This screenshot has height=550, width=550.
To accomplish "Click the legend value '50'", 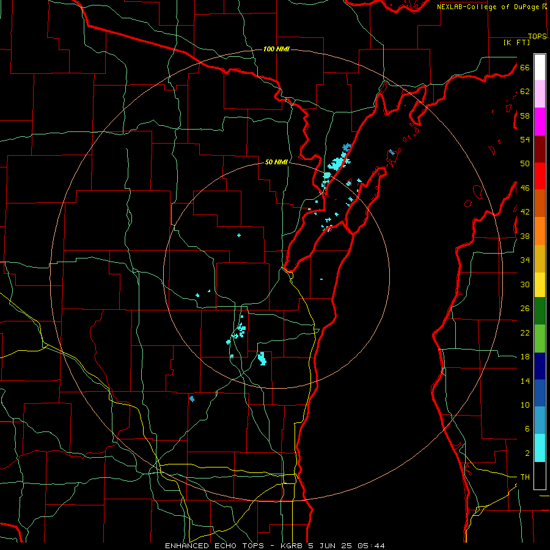I will [x=525, y=164].
